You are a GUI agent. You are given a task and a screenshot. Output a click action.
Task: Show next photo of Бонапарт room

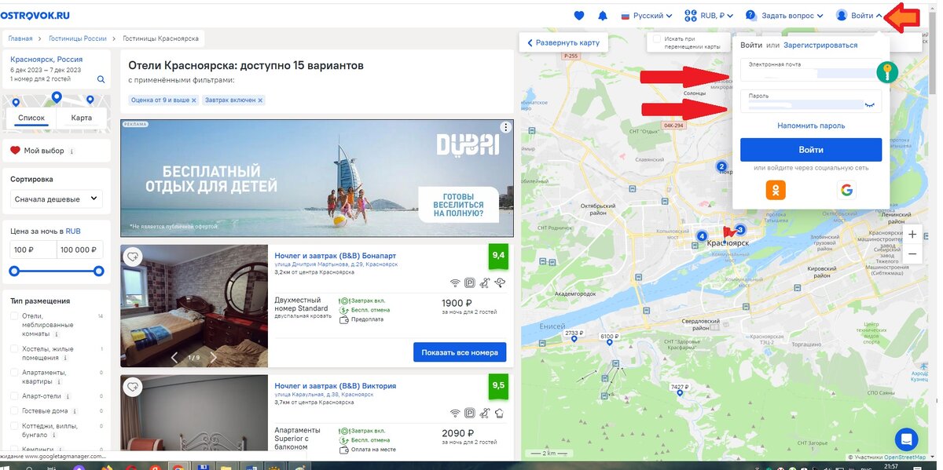213,358
